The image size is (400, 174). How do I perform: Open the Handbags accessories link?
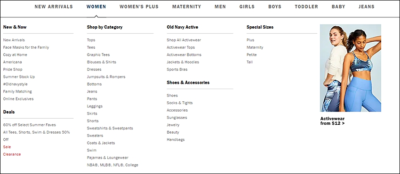pyautogui.click(x=176, y=140)
